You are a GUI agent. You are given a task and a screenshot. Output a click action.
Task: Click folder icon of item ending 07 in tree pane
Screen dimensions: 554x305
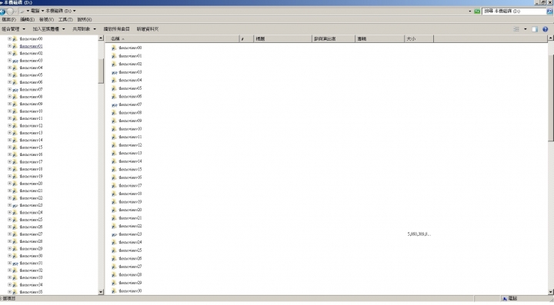tap(15, 90)
